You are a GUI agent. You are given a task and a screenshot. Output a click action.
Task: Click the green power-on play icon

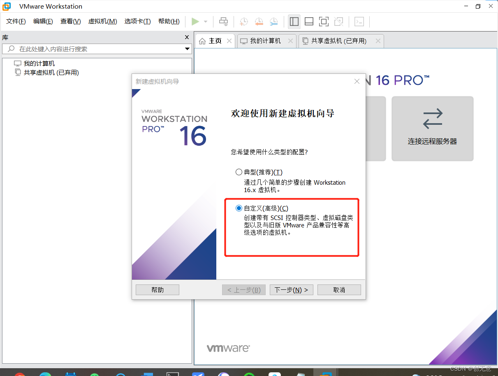coord(195,21)
